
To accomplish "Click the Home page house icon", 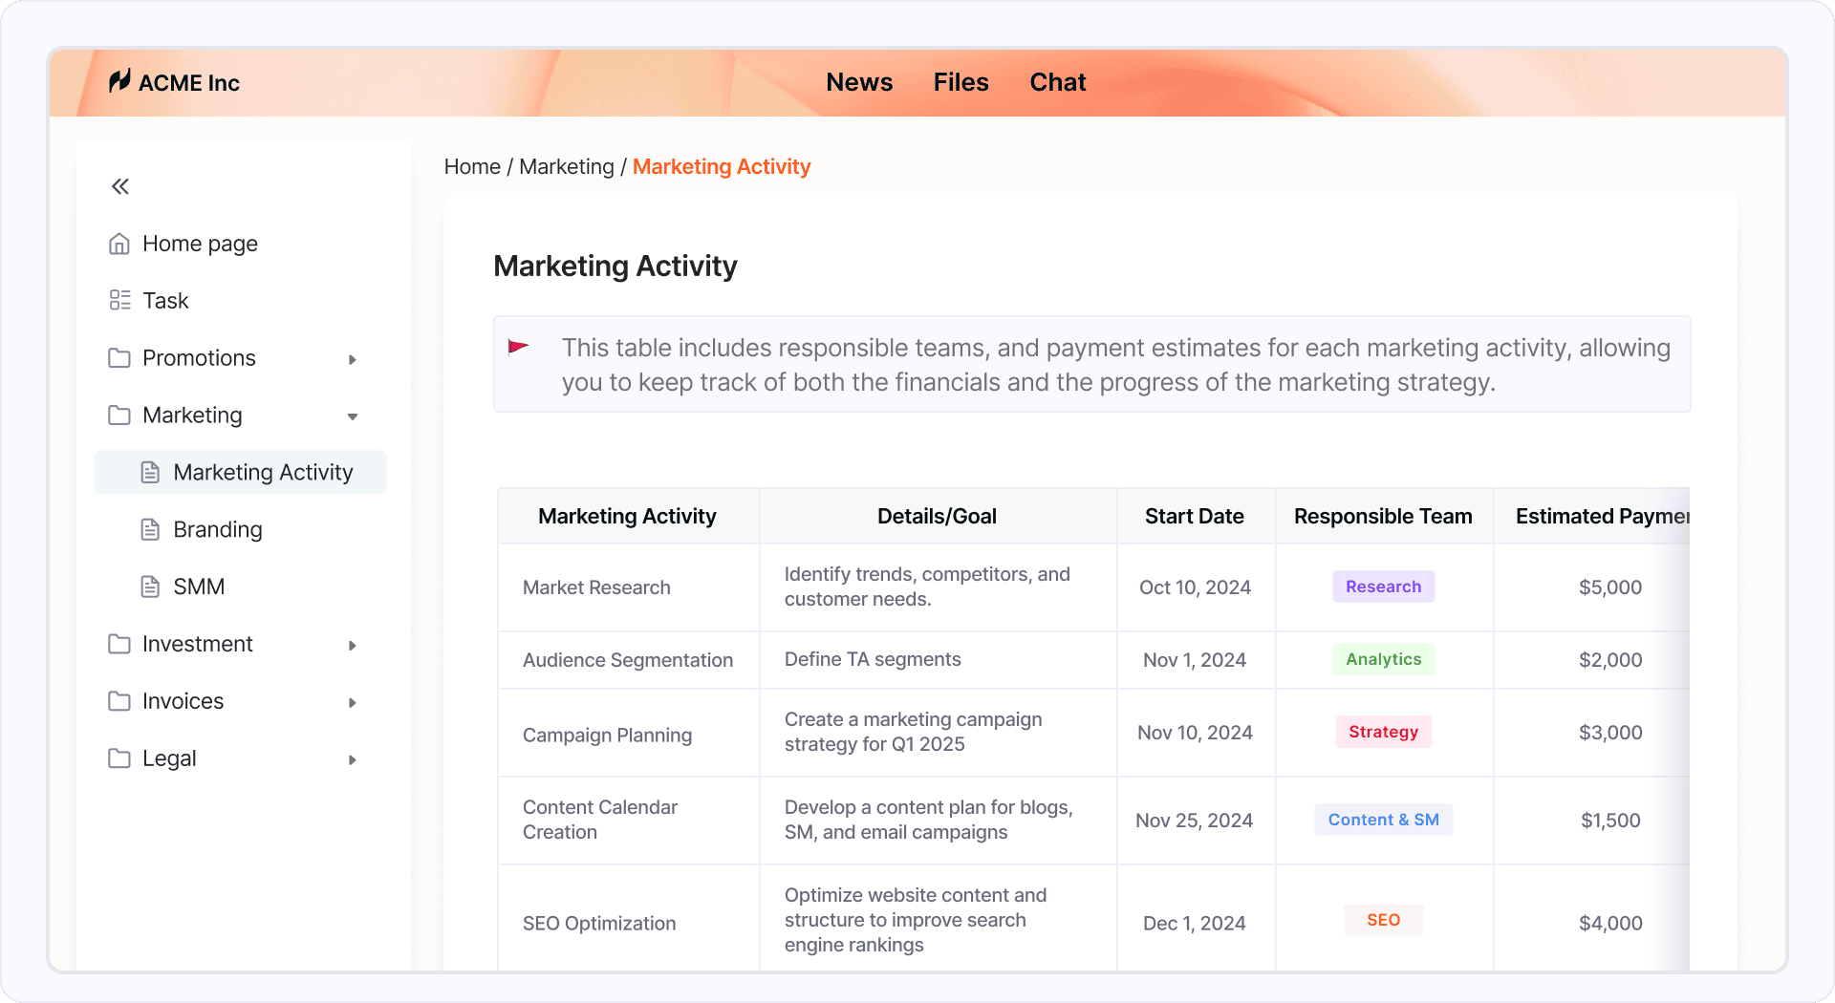I will 119,244.
